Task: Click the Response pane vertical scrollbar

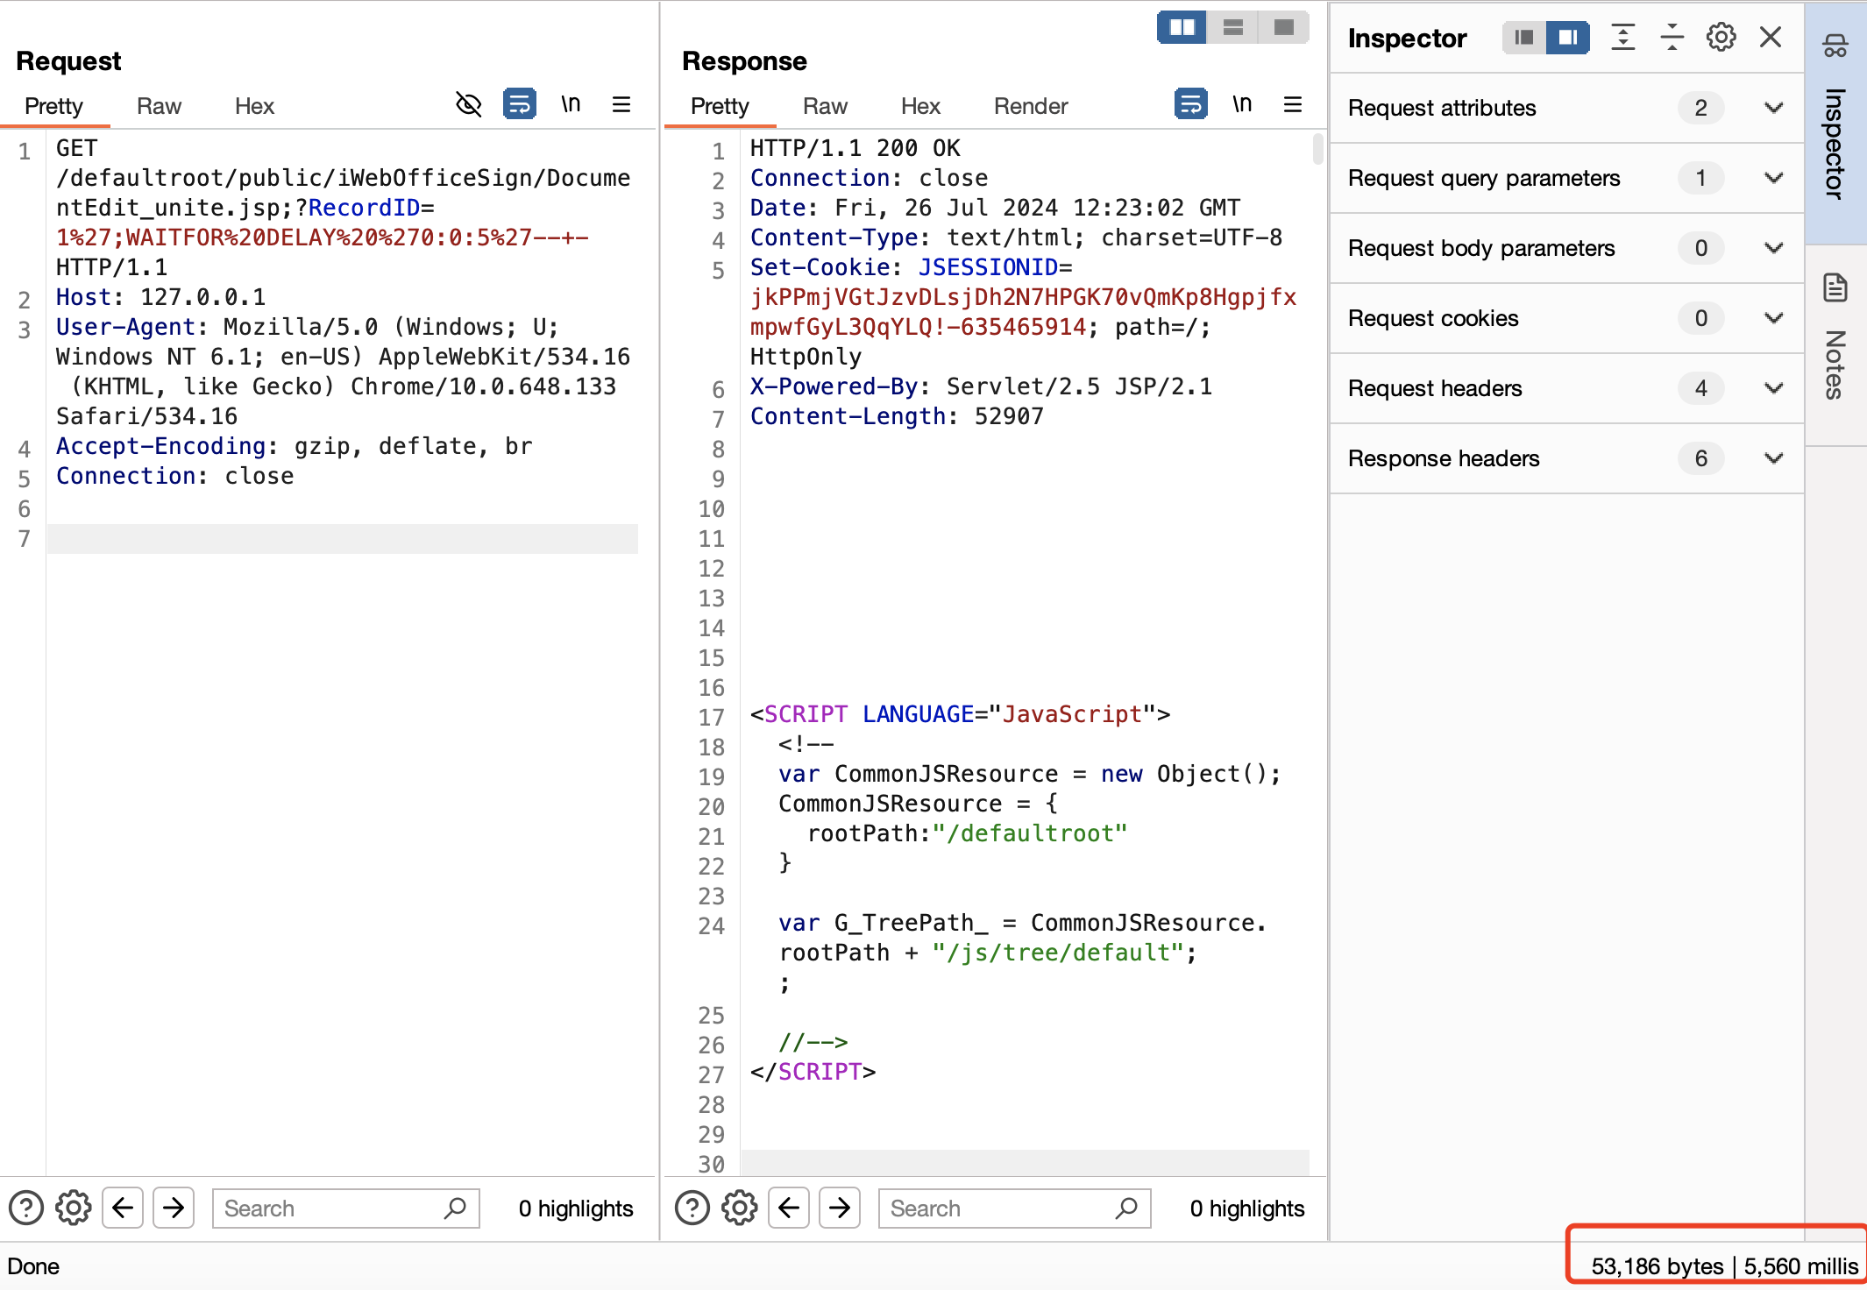Action: pyautogui.click(x=1317, y=149)
